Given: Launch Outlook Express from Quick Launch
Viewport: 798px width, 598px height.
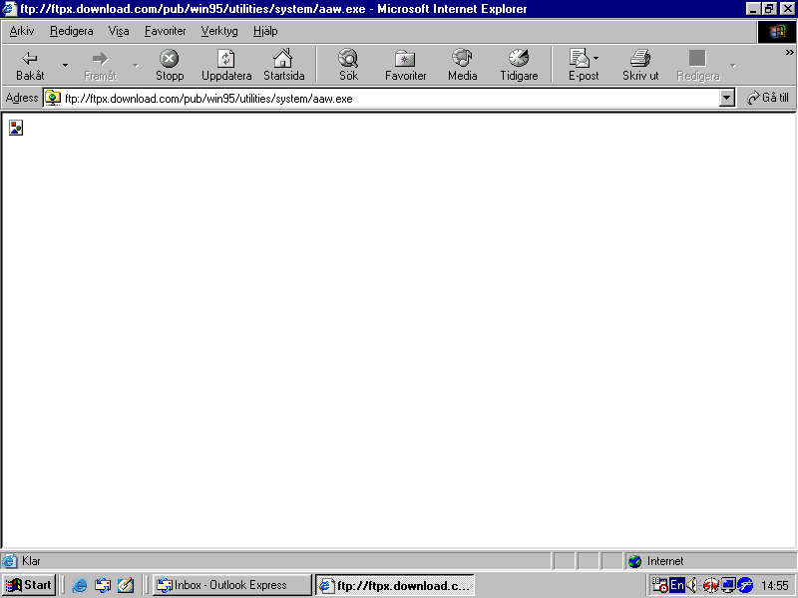Looking at the screenshot, I should tap(103, 585).
